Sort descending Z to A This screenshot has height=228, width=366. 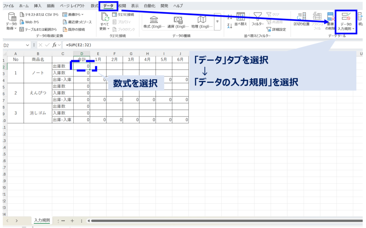pyautogui.click(x=230, y=26)
